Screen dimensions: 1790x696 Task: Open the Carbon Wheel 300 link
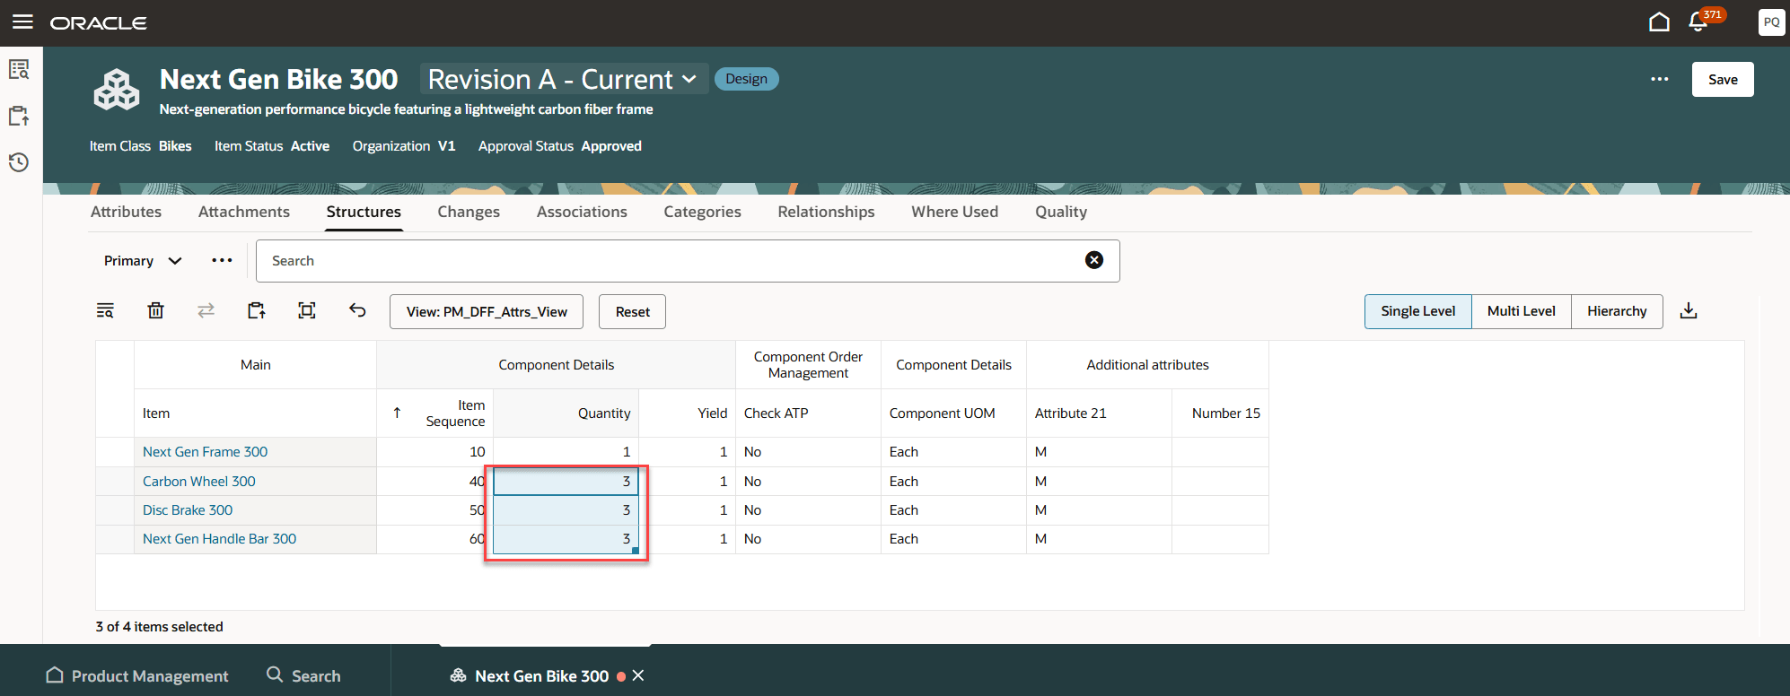[x=199, y=482]
